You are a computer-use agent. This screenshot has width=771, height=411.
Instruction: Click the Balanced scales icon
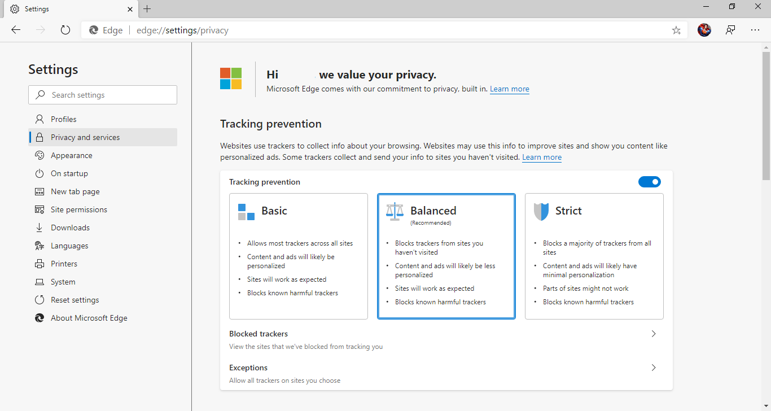point(395,211)
